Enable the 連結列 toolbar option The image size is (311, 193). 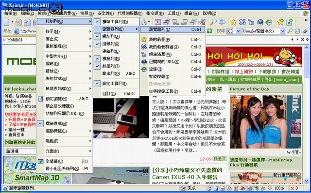click(116, 51)
